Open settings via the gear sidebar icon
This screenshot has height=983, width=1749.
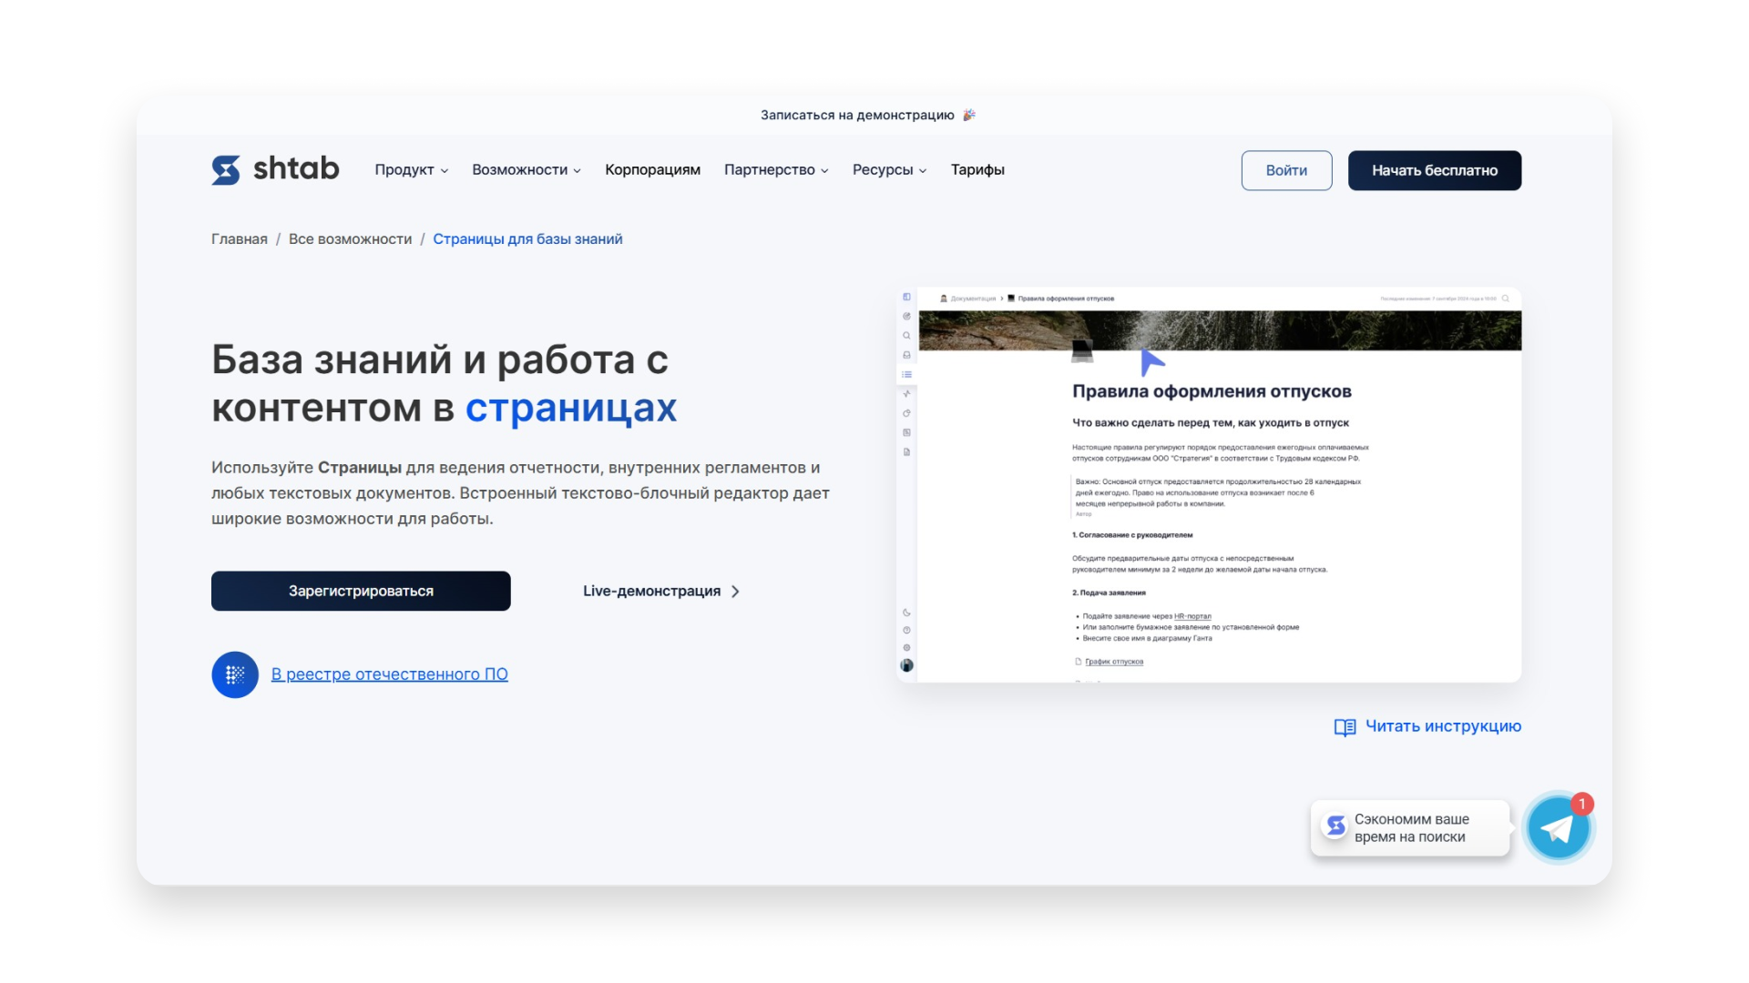click(906, 648)
